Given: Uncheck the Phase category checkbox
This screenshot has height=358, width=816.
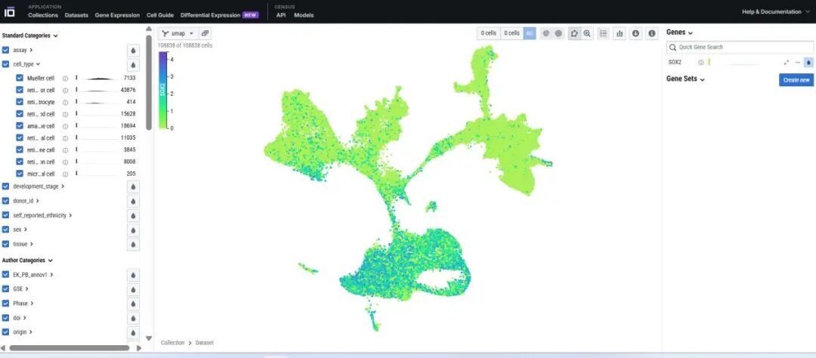Looking at the screenshot, I should pos(6,304).
